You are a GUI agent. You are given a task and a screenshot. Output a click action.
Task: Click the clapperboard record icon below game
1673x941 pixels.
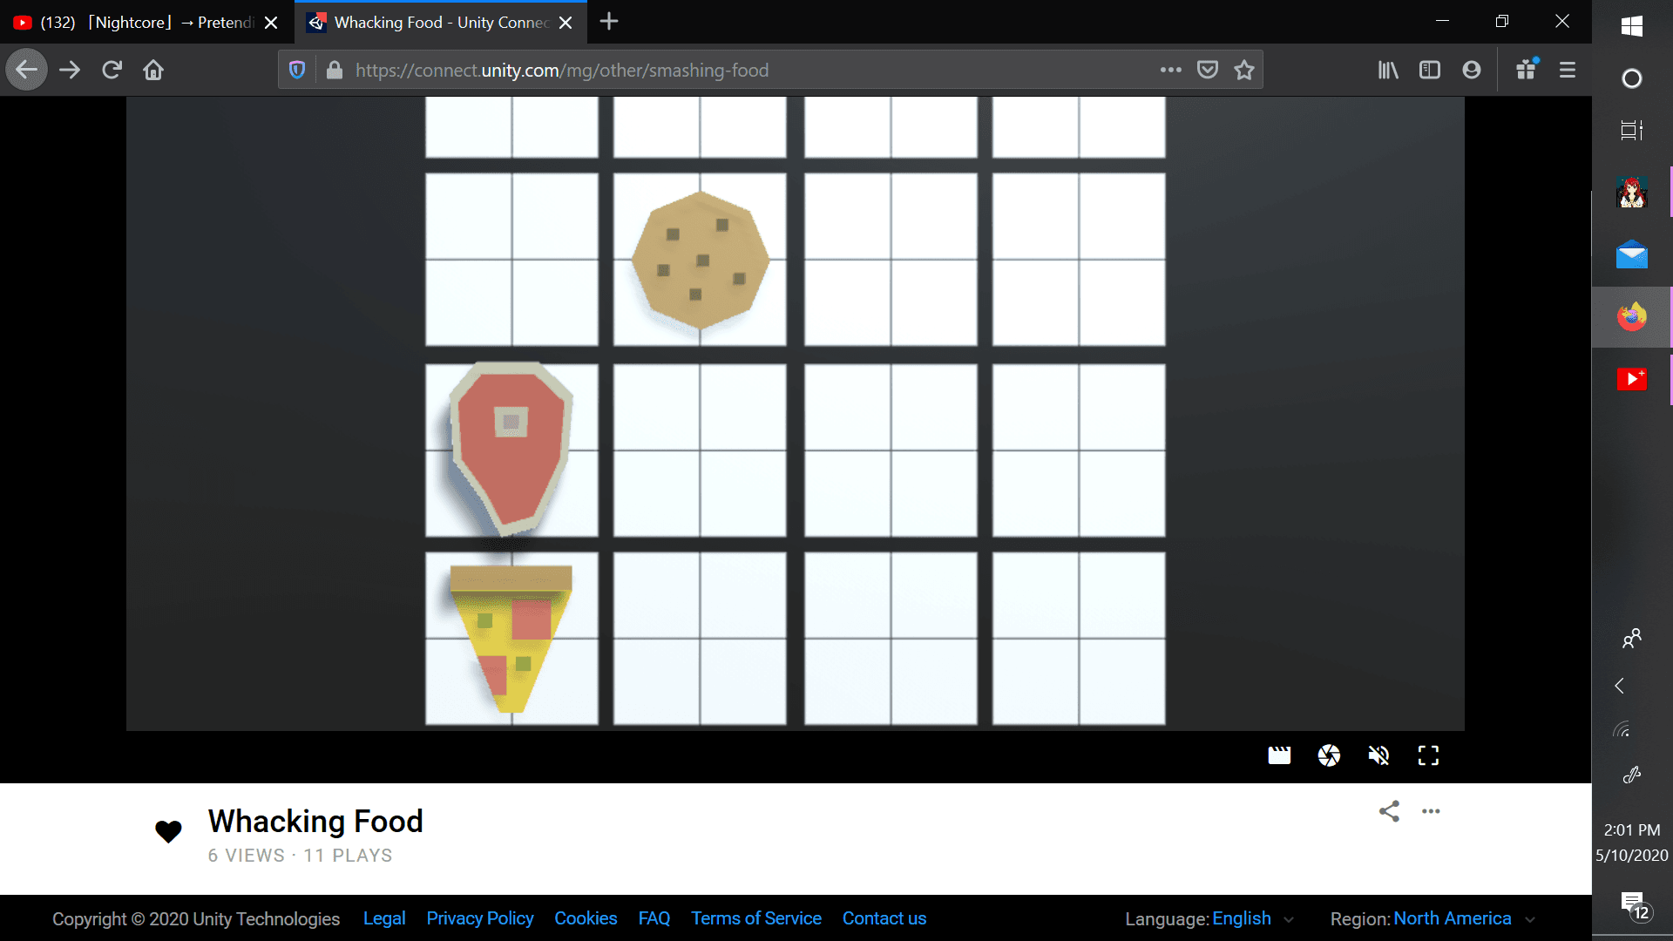click(x=1278, y=755)
